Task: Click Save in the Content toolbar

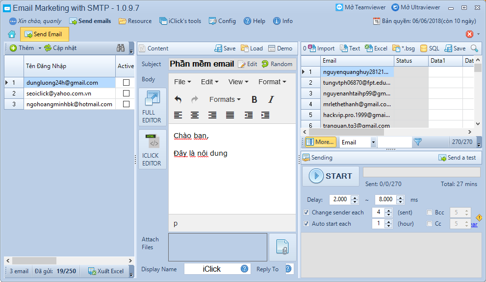Action: point(225,48)
